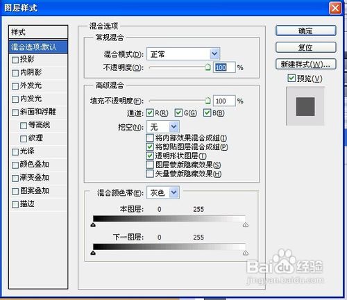Enable the 投影 drop shadow checkbox
This screenshot has height=300, width=347.
[15, 60]
